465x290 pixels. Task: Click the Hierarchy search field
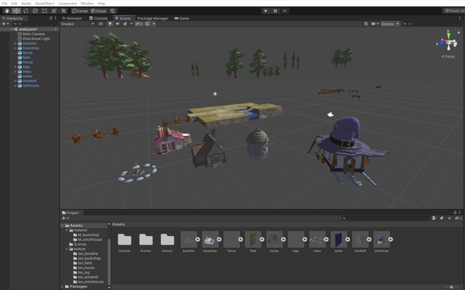35,24
